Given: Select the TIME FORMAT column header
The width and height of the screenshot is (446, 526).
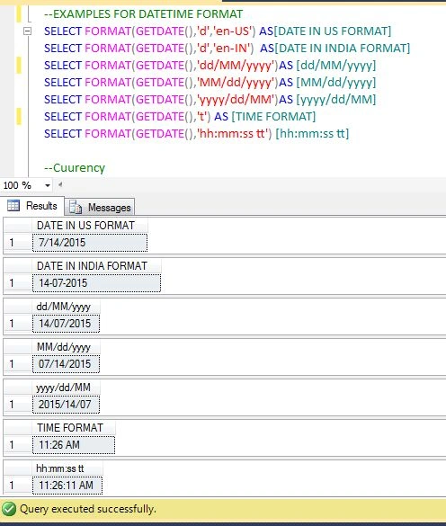Looking at the screenshot, I should tap(74, 428).
